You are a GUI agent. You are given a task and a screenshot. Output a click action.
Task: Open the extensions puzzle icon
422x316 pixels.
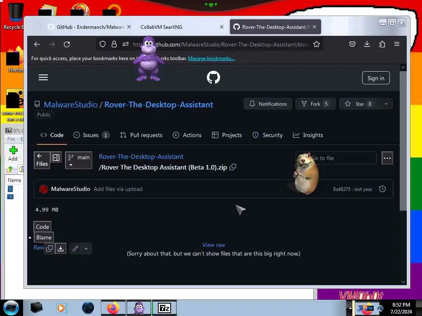point(382,44)
